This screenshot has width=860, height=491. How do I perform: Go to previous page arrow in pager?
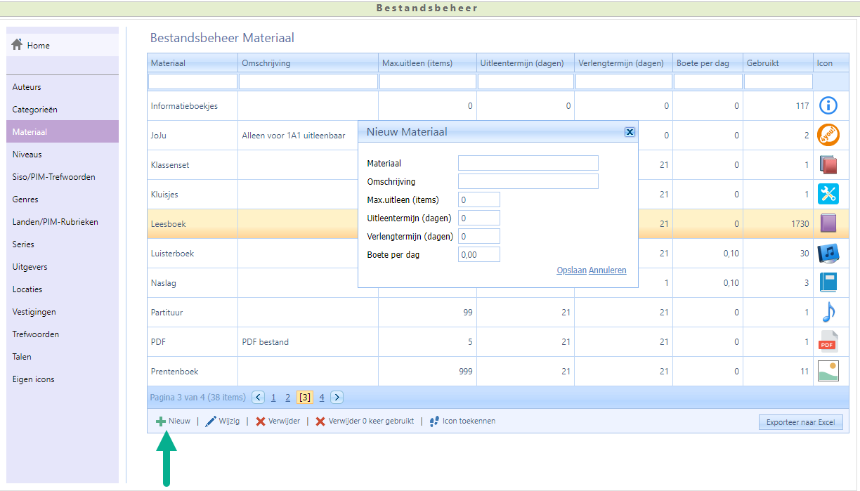tap(258, 398)
